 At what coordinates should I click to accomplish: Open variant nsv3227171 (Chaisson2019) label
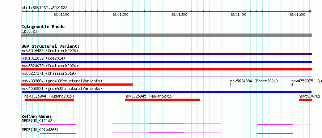(49, 73)
